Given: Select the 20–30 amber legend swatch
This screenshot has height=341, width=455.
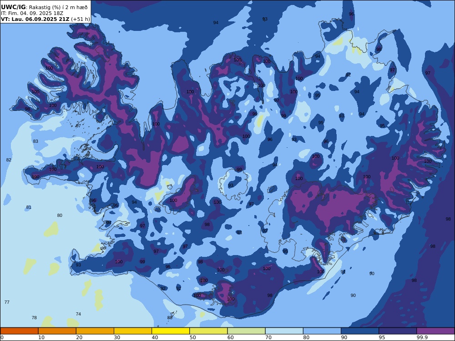Looking at the screenshot, I should [95, 331].
